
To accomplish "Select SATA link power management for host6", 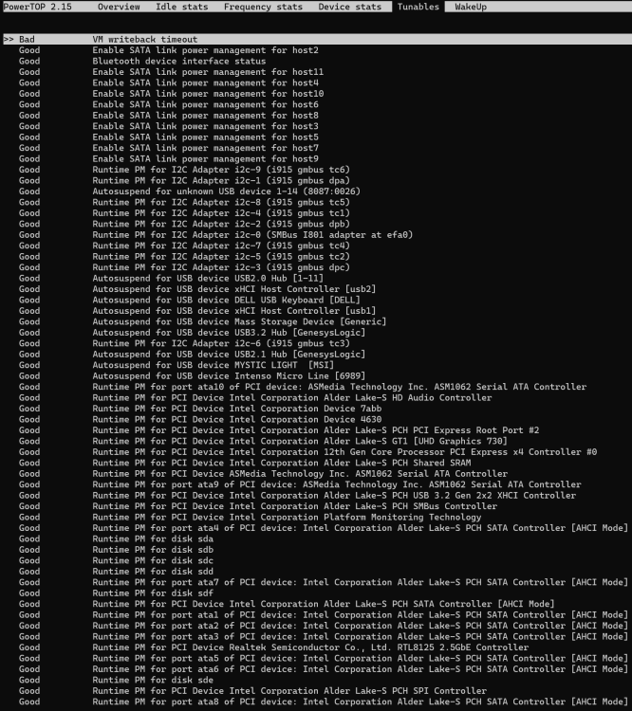I will click(169, 104).
